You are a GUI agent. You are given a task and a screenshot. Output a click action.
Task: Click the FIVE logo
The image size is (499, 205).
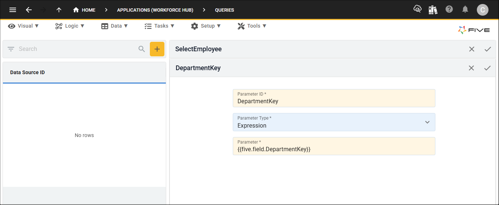pyautogui.click(x=474, y=30)
